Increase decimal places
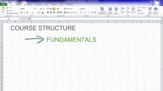Image resolution: width=163 pixels, height=91 pixels. pyautogui.click(x=92, y=12)
